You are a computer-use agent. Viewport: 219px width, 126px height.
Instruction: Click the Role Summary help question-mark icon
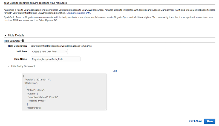(23, 41)
